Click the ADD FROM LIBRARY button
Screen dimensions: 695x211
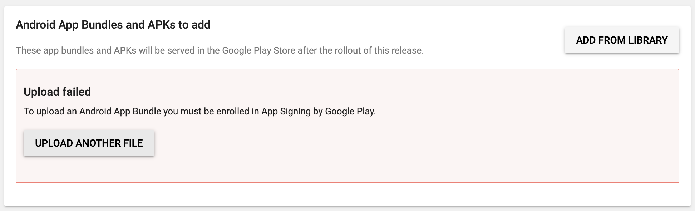tap(622, 40)
